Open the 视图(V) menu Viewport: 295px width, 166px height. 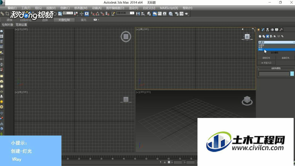[51, 8]
